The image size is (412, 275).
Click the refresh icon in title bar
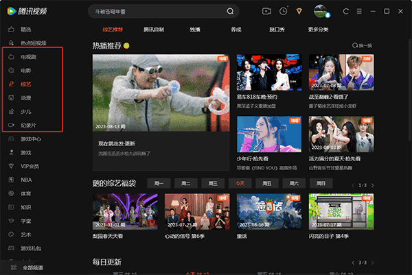(346, 11)
